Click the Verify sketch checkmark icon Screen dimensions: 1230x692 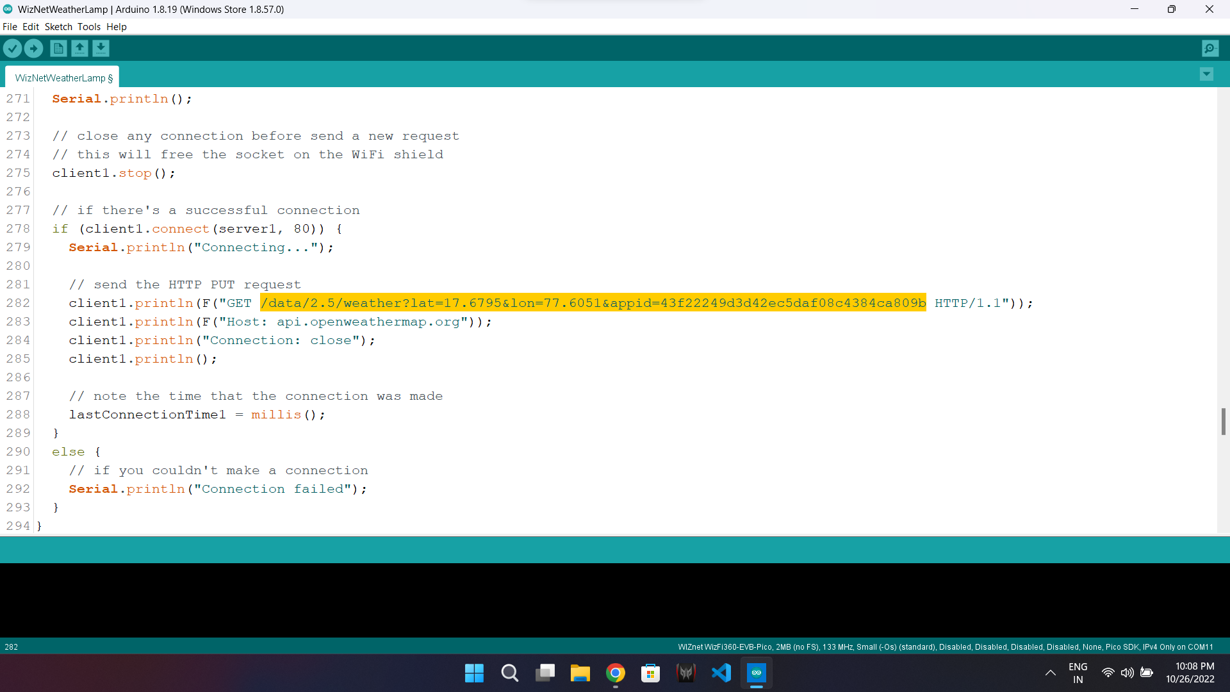click(12, 48)
